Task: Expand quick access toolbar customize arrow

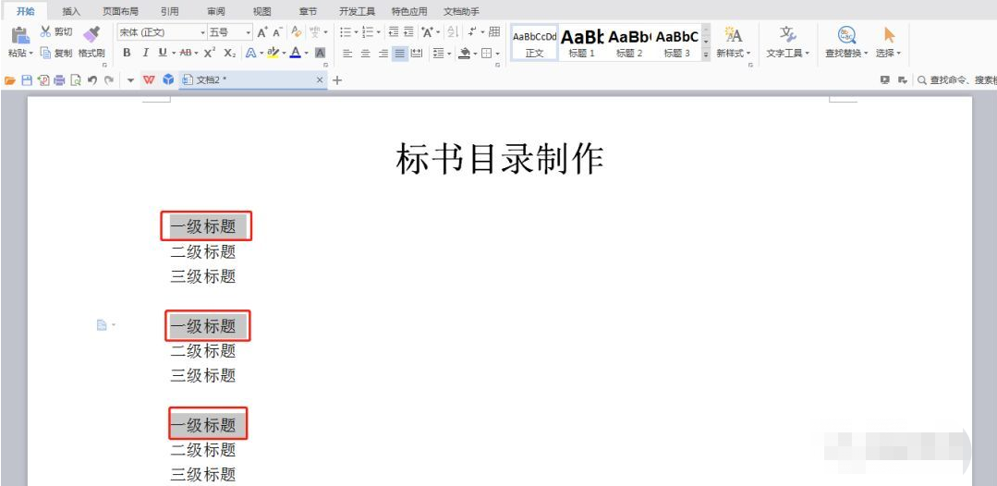Action: pos(131,80)
